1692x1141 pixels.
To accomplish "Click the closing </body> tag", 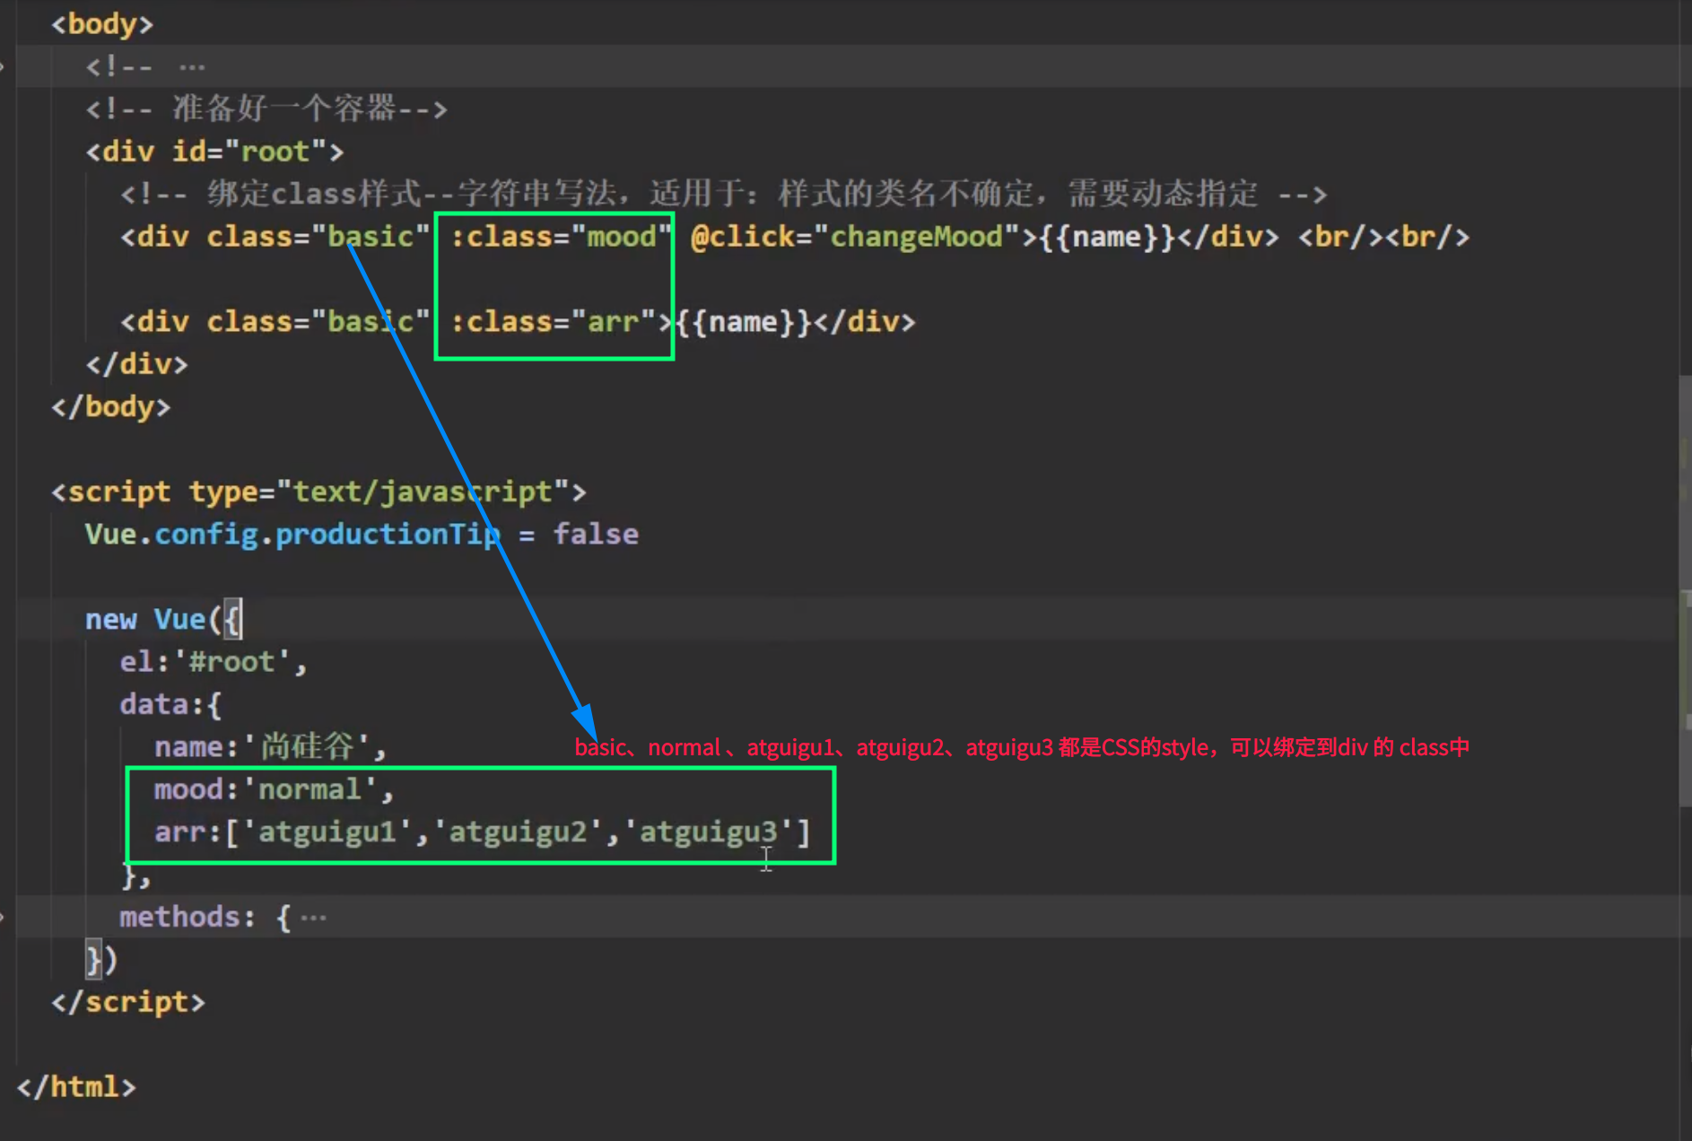I will pyautogui.click(x=110, y=407).
